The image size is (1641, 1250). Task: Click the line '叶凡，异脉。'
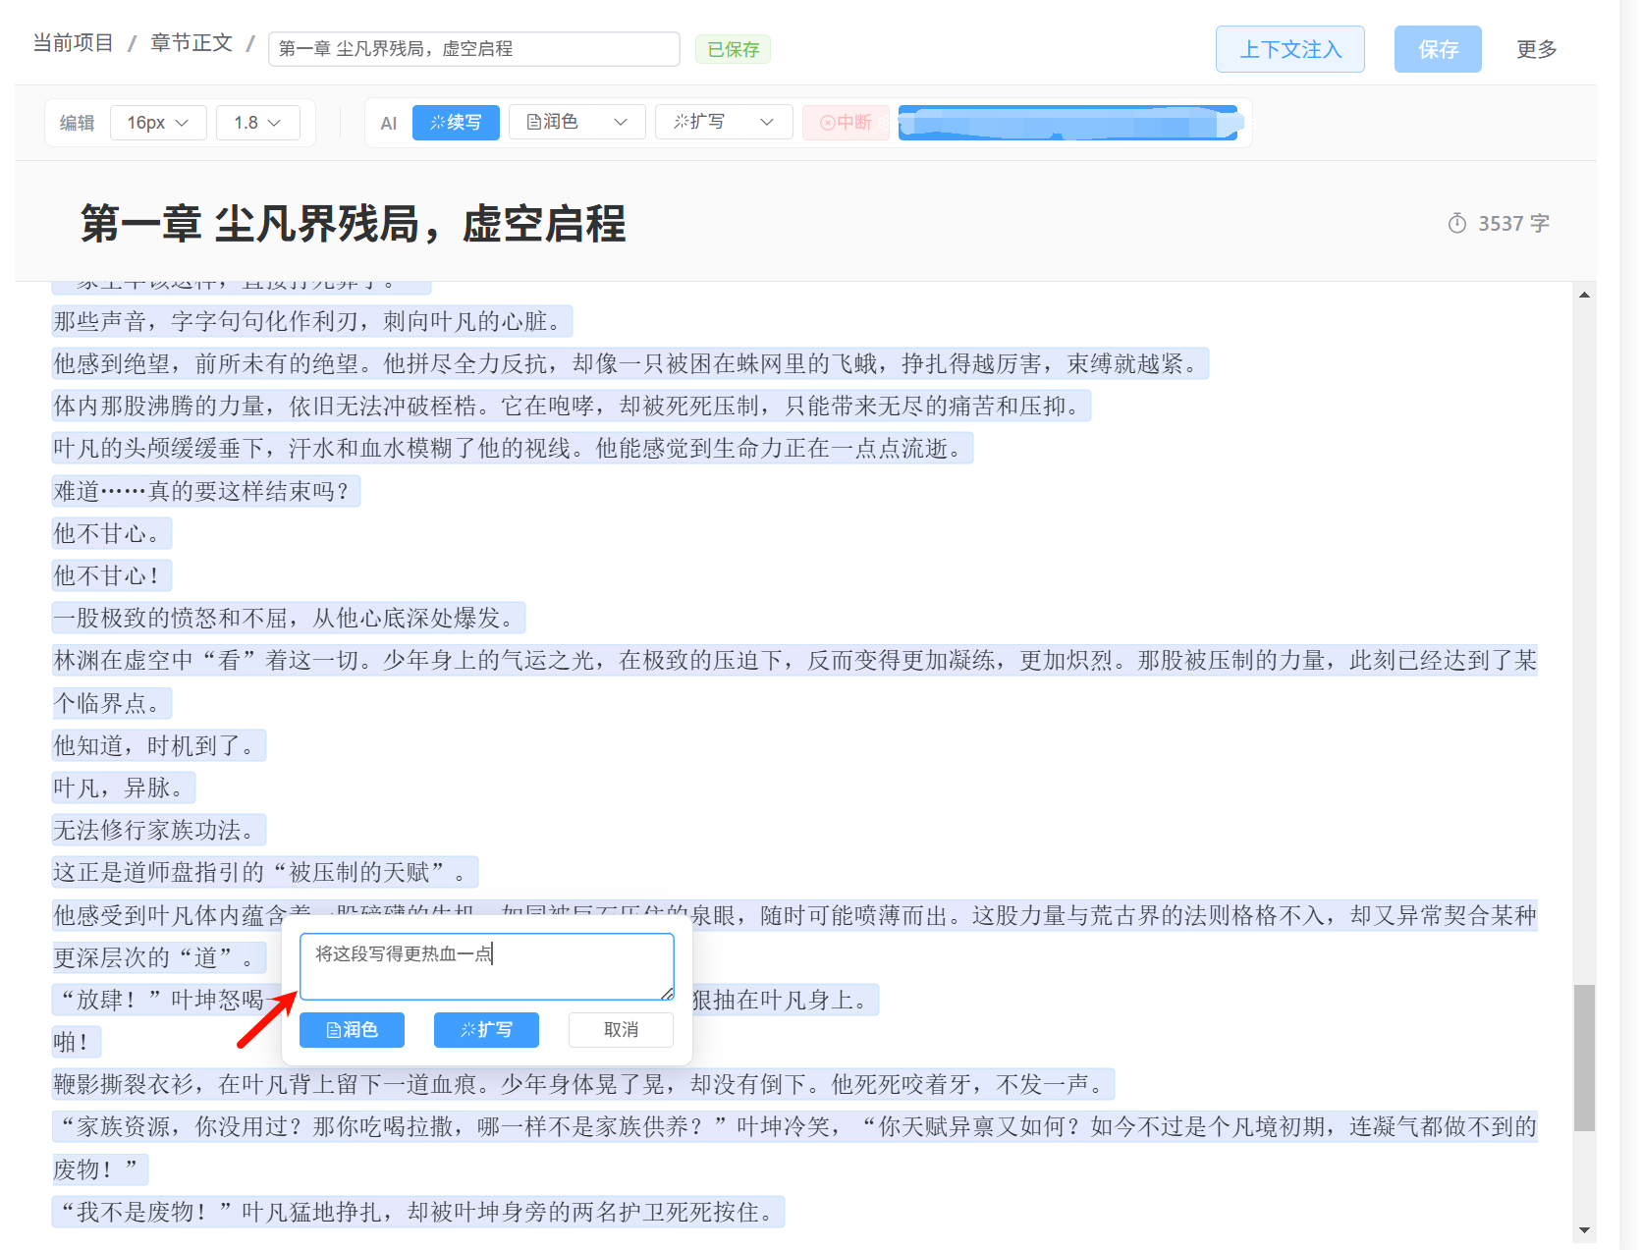click(124, 788)
